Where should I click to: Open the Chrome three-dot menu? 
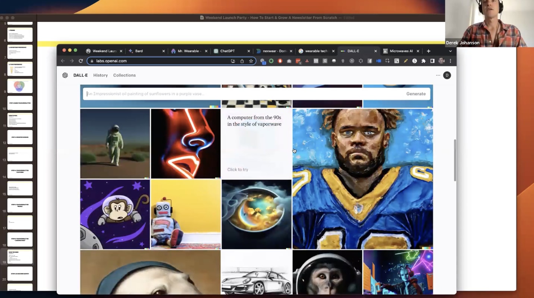point(450,61)
